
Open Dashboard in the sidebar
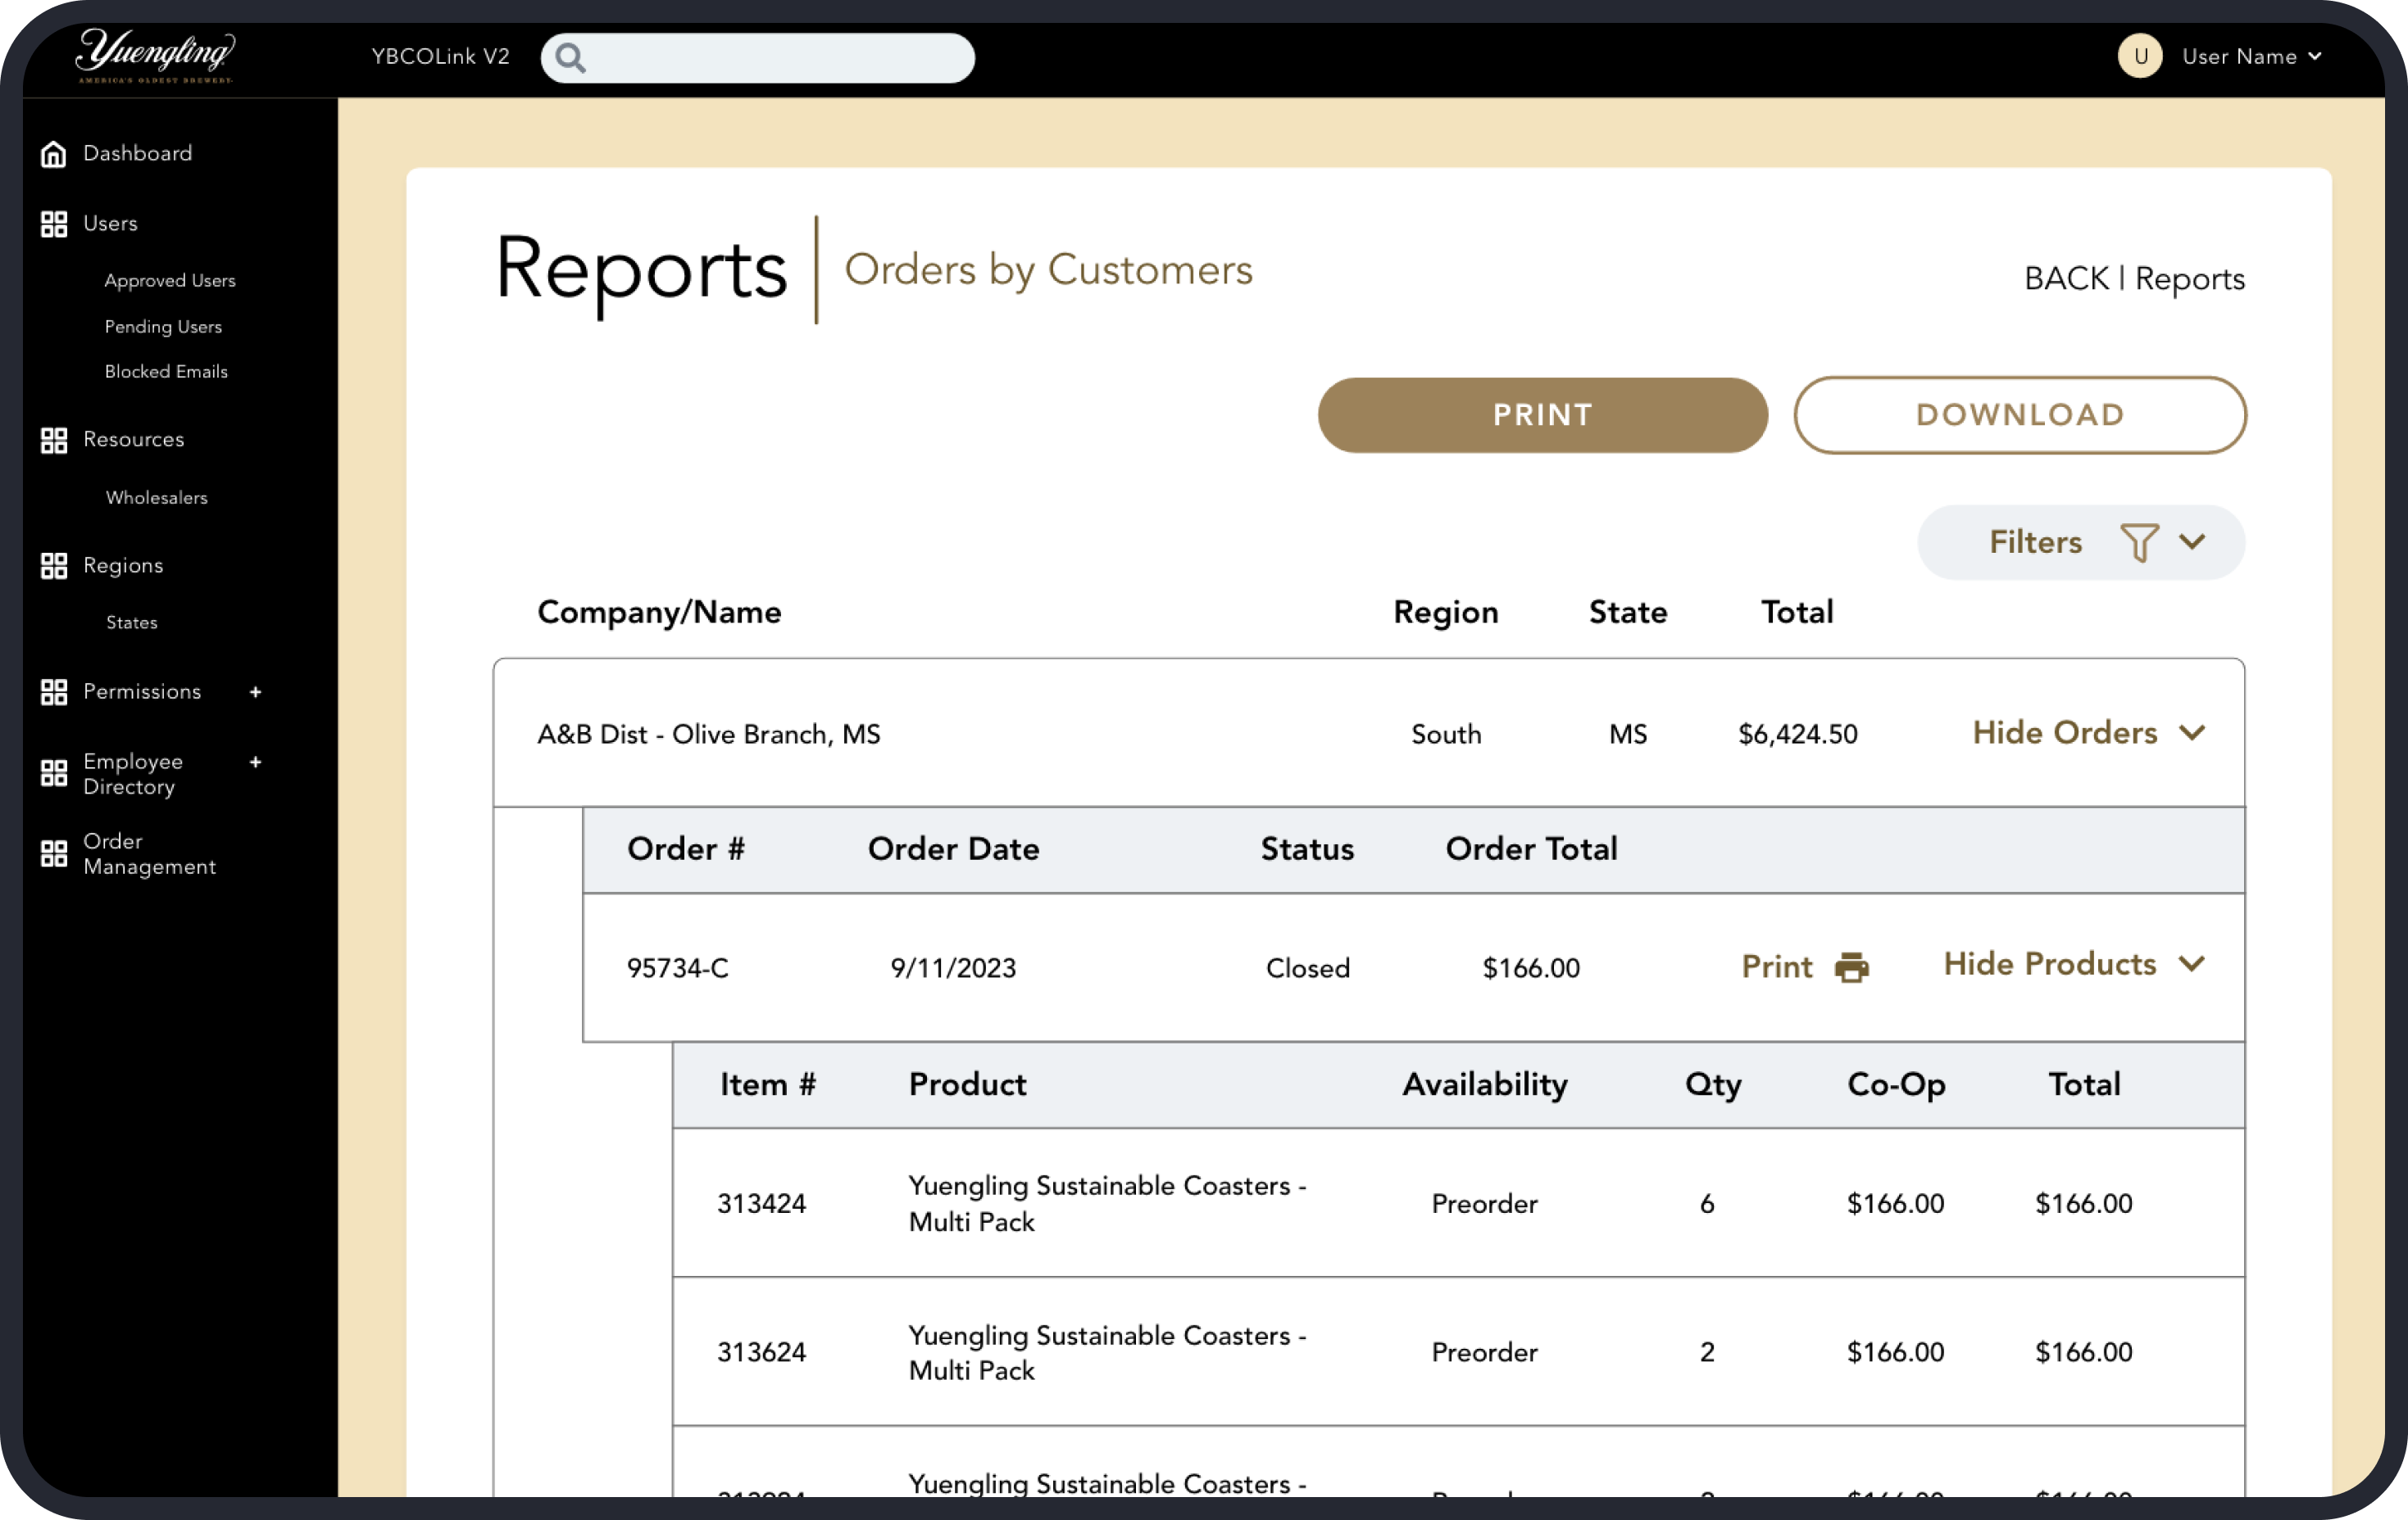click(x=137, y=153)
